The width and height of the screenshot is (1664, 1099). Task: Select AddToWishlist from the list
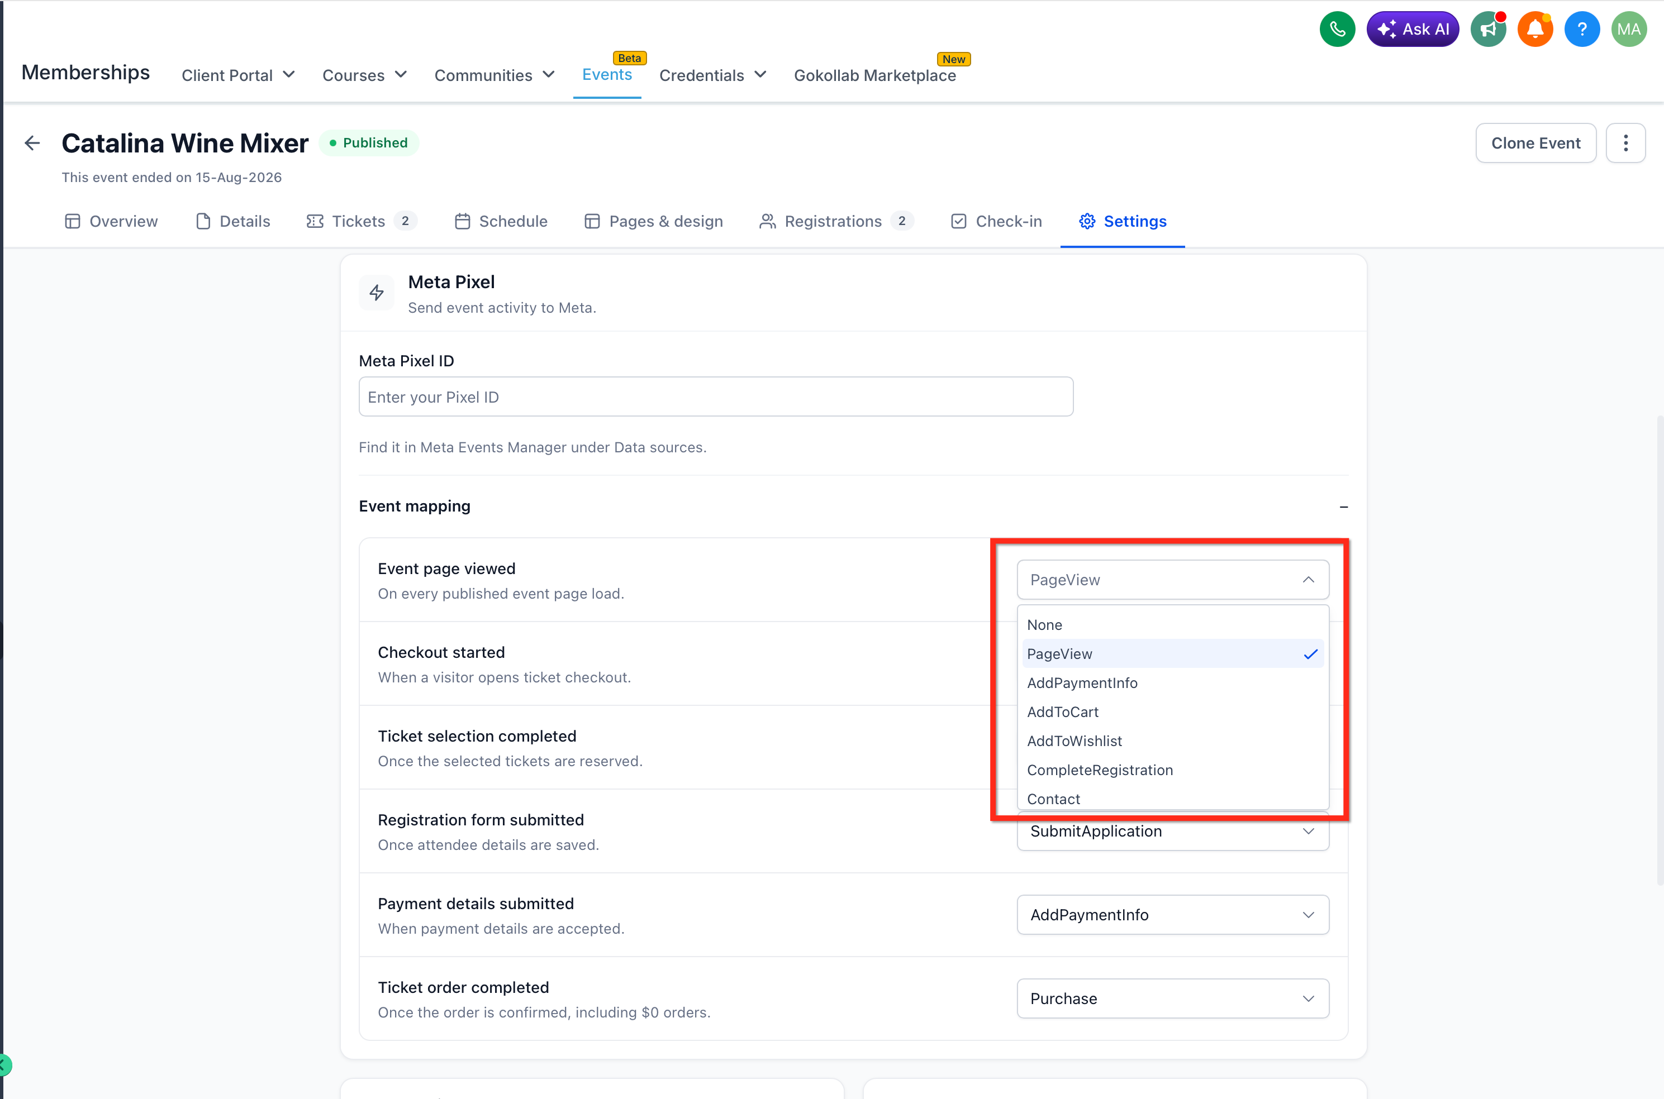click(1173, 741)
